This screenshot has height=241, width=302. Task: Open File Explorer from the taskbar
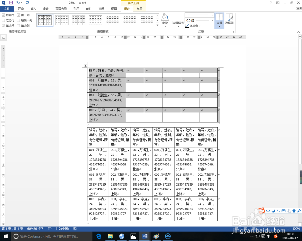(x=110, y=236)
